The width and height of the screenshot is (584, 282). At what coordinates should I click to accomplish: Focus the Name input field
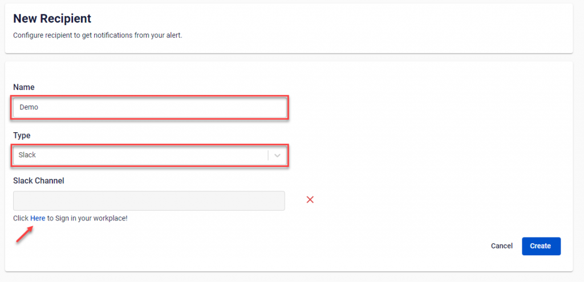149,107
